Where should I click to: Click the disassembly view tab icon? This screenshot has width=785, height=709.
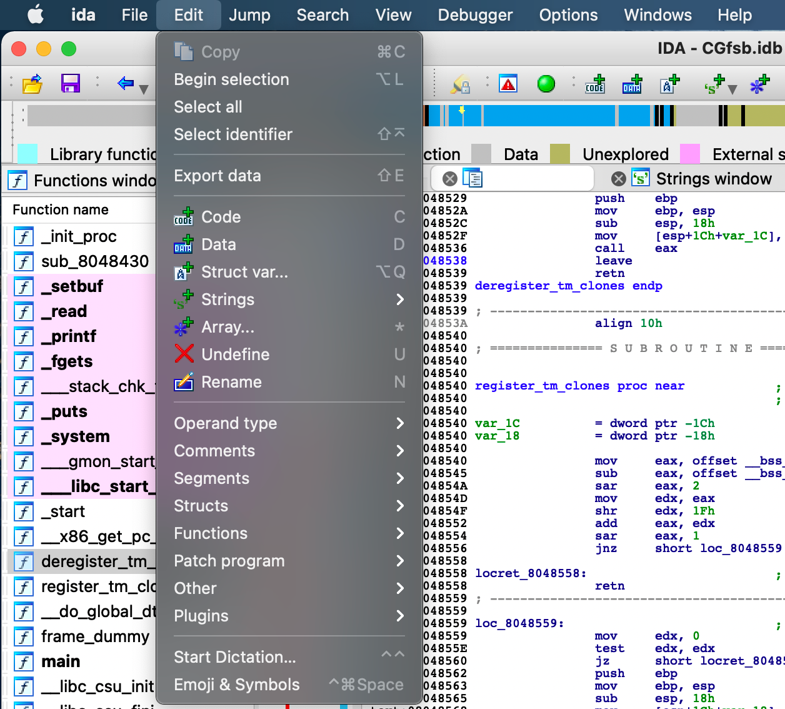[x=472, y=178]
